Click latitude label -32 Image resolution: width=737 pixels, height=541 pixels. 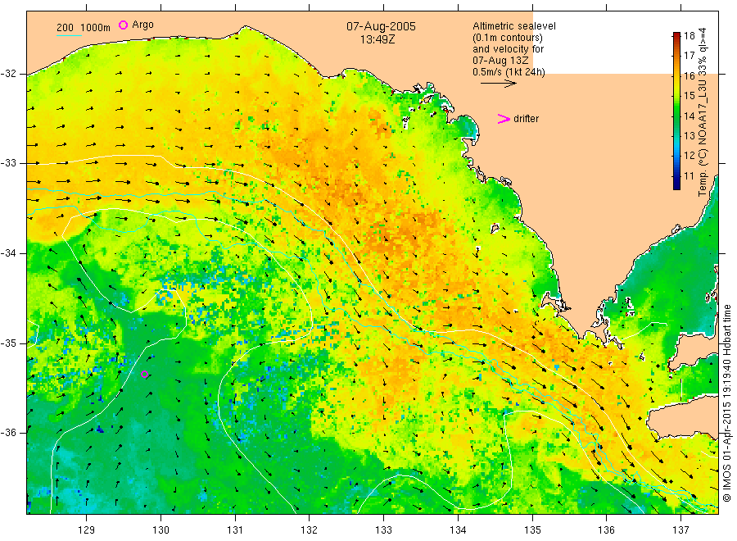click(x=8, y=74)
